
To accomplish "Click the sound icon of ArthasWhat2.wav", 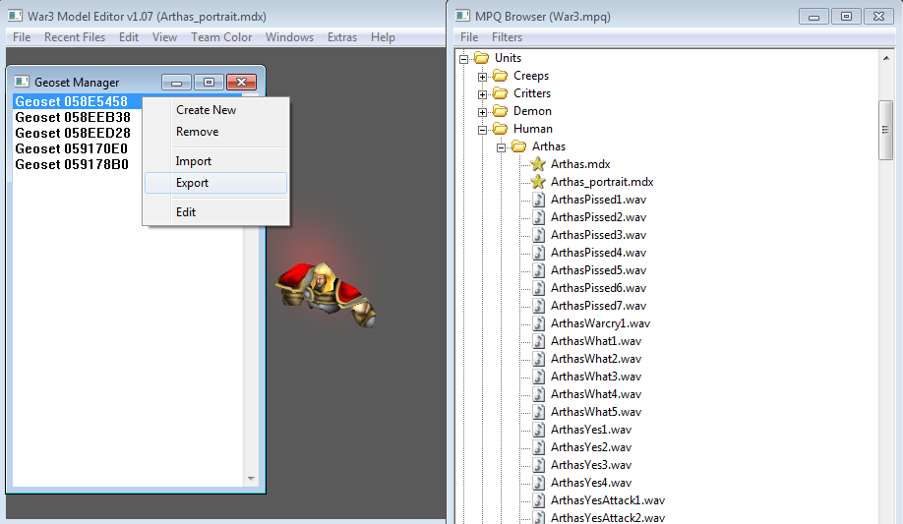I will click(x=538, y=359).
